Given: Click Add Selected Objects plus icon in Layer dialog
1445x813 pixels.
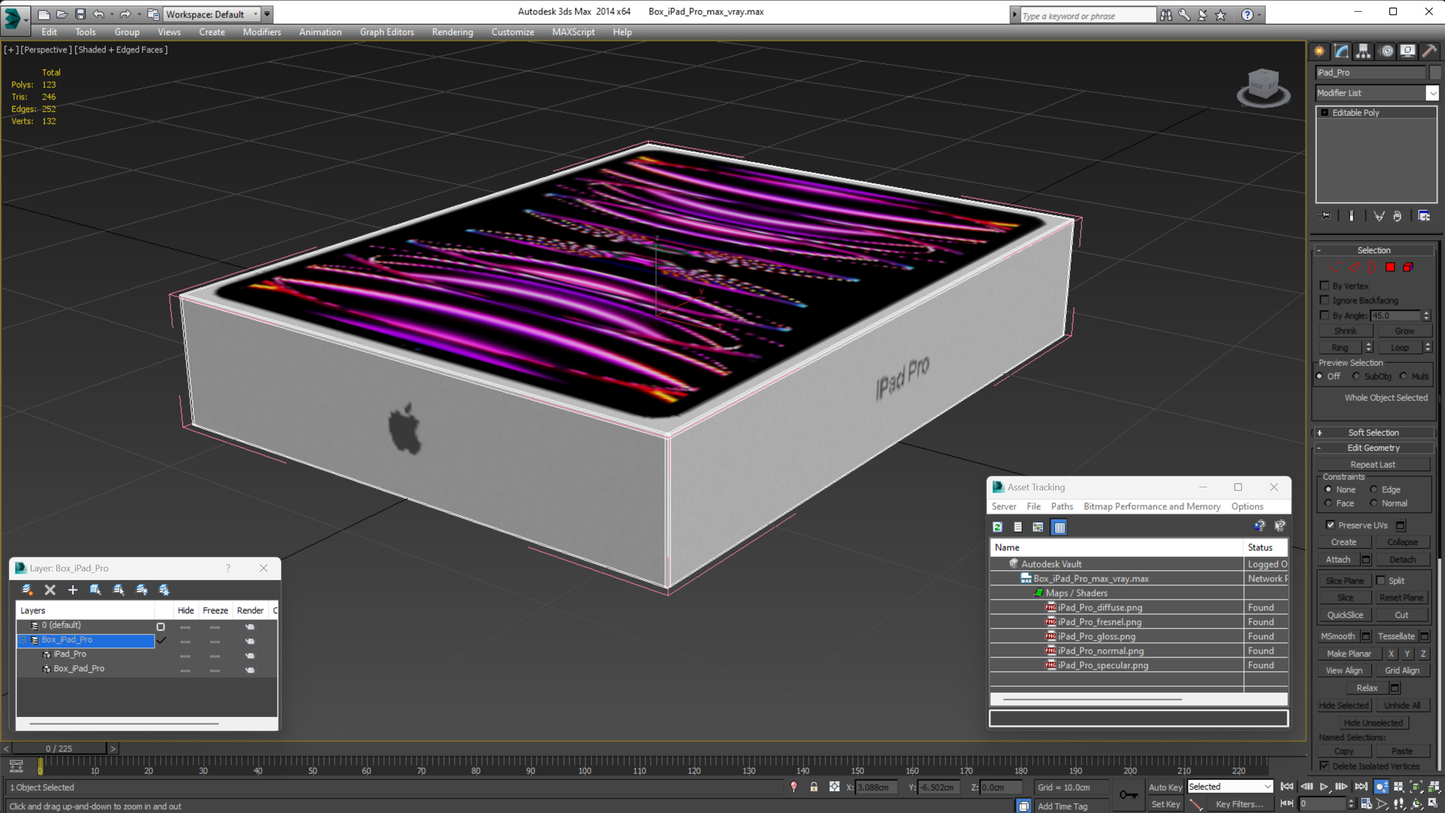Looking at the screenshot, I should pyautogui.click(x=72, y=589).
